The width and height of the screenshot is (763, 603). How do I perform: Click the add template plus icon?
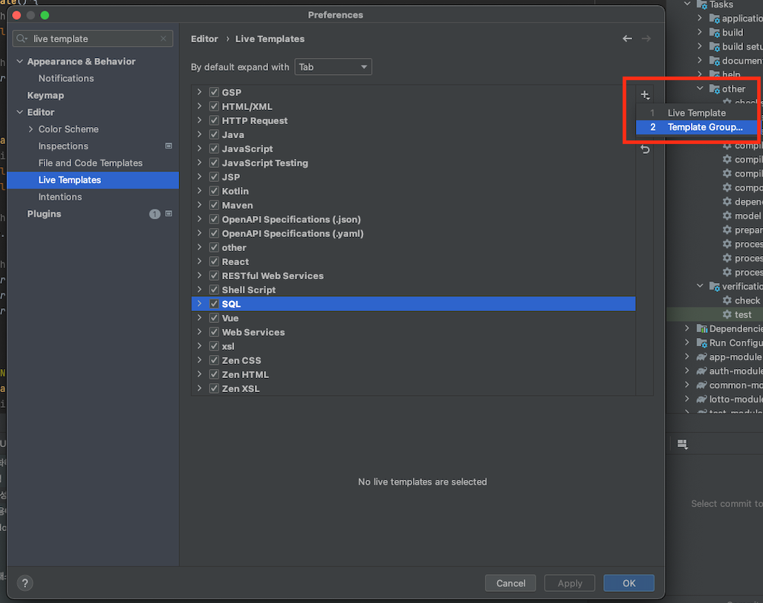tap(645, 95)
